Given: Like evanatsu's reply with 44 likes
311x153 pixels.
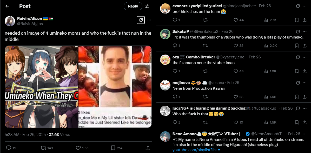Looking at the screenshot, I should click(239, 20).
